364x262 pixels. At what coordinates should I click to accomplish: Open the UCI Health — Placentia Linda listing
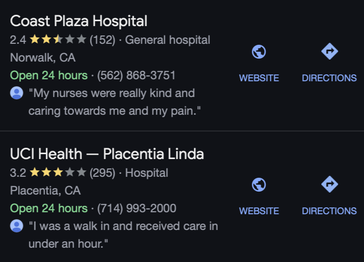point(107,154)
